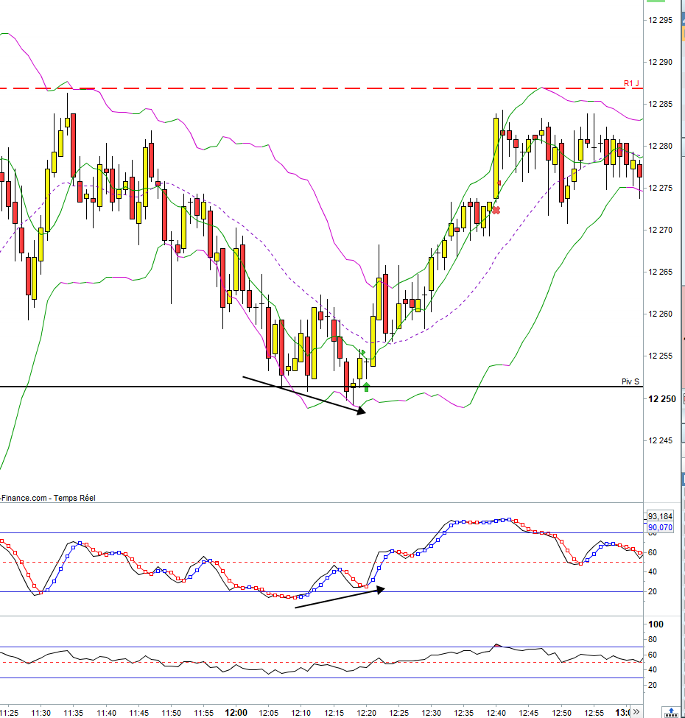Click the 12:00 time axis label
The width and height of the screenshot is (685, 718).
(x=236, y=713)
